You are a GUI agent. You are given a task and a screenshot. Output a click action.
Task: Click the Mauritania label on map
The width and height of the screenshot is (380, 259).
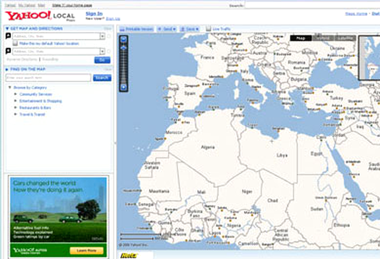tap(159, 191)
